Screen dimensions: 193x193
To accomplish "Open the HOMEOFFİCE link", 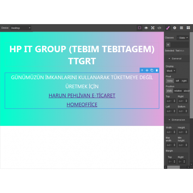I will (82, 105).
